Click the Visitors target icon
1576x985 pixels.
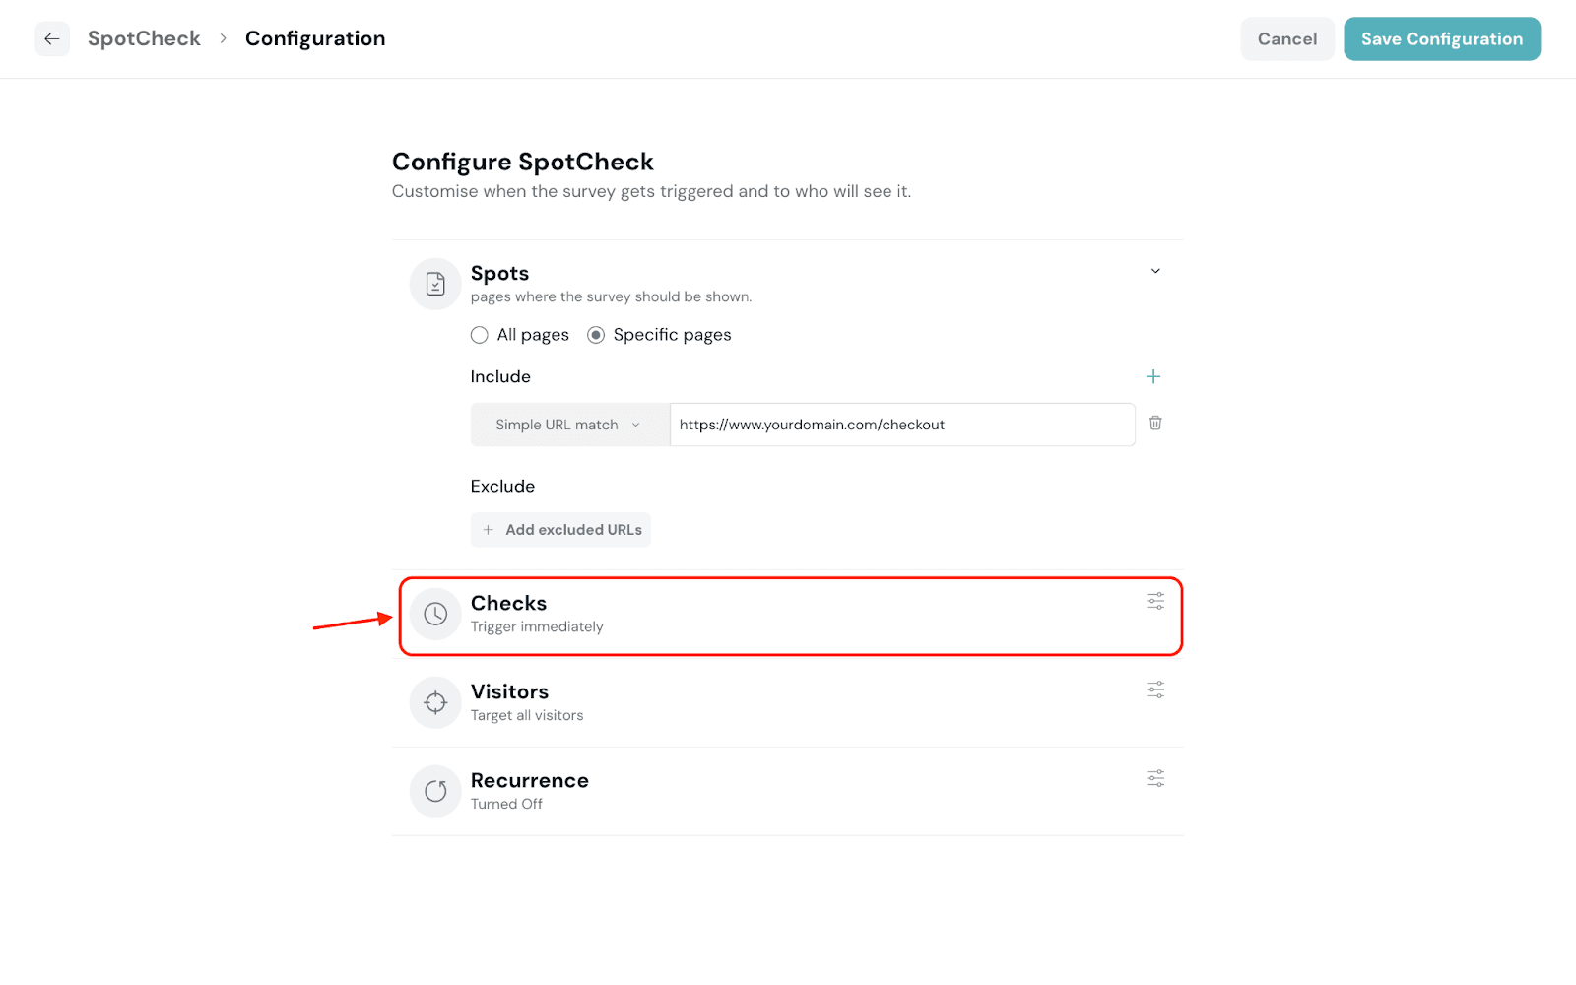(435, 702)
